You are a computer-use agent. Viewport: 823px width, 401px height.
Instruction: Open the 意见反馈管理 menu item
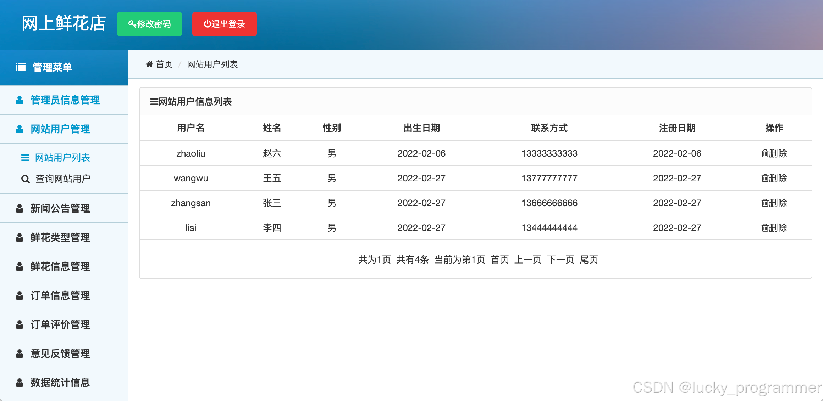tap(60, 354)
